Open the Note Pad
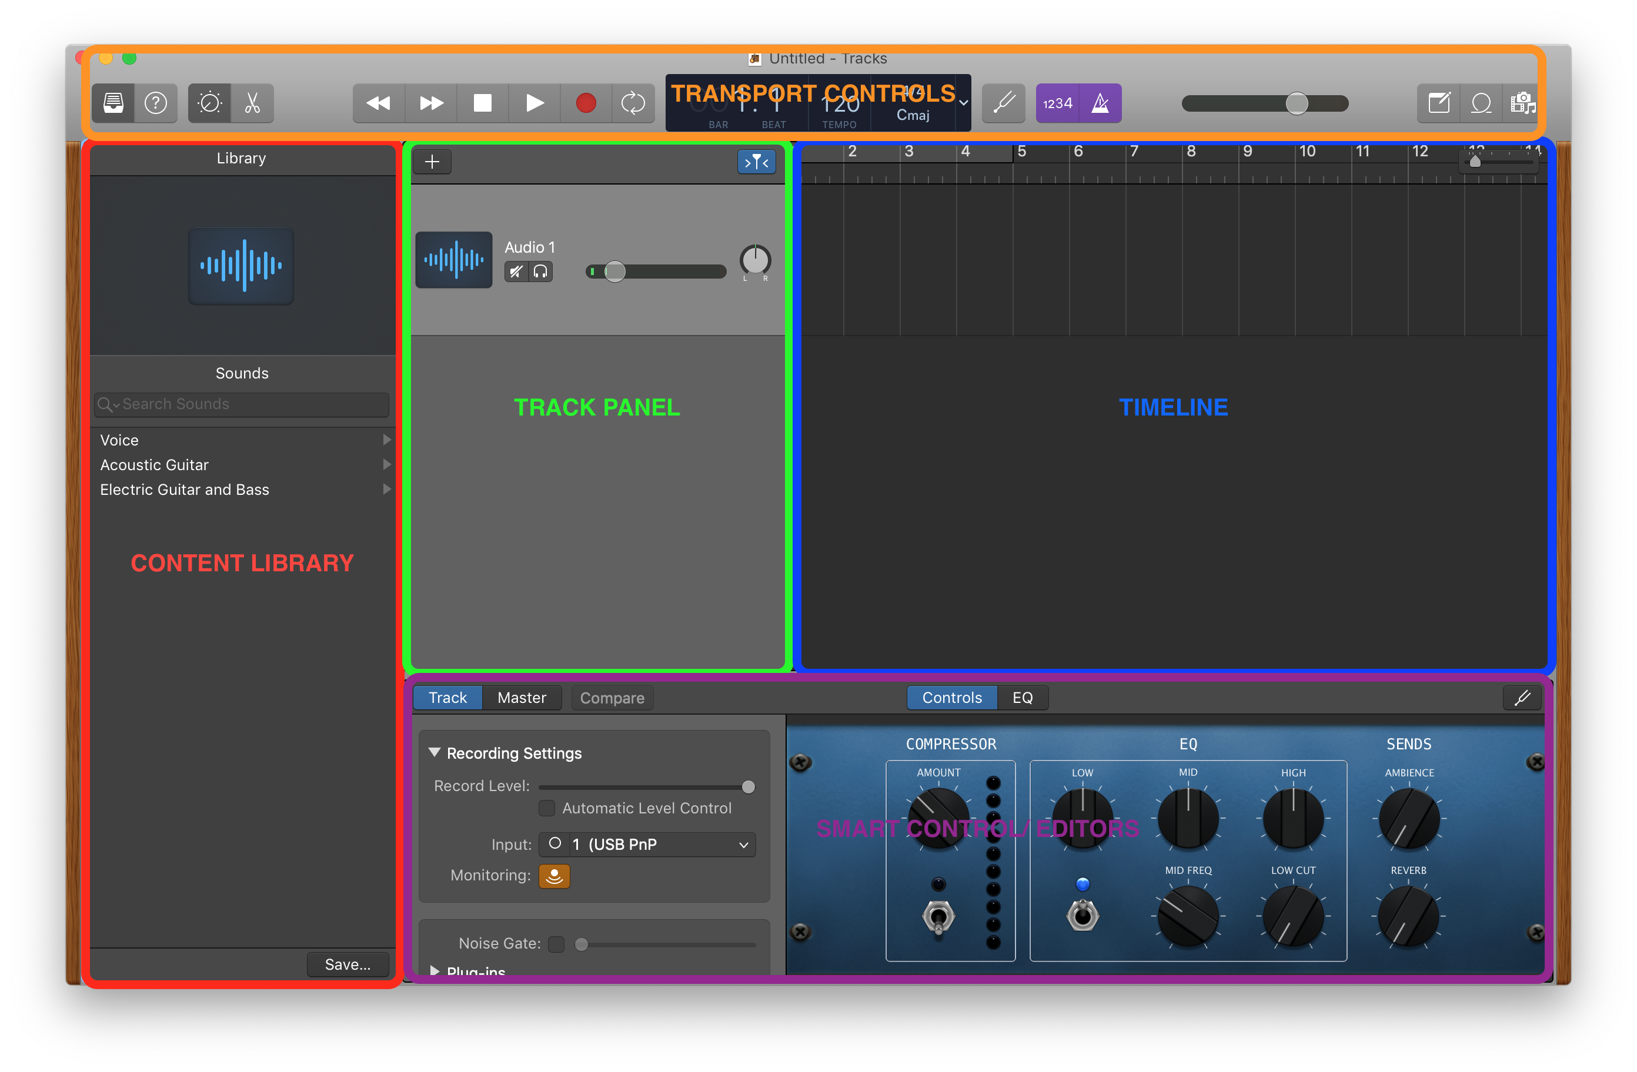This screenshot has width=1637, height=1072. tap(1438, 103)
